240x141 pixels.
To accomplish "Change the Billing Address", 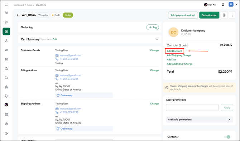I will click(154, 70).
